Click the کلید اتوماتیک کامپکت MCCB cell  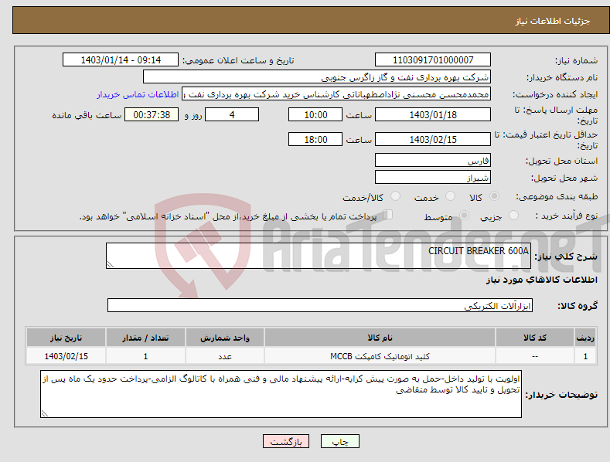(380, 356)
